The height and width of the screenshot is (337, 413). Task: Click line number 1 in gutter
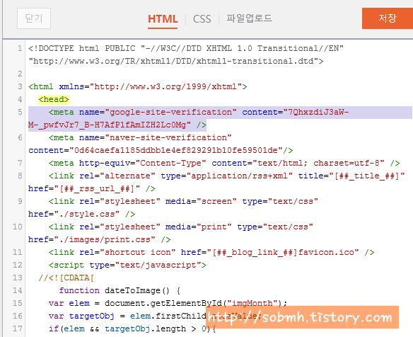point(20,48)
